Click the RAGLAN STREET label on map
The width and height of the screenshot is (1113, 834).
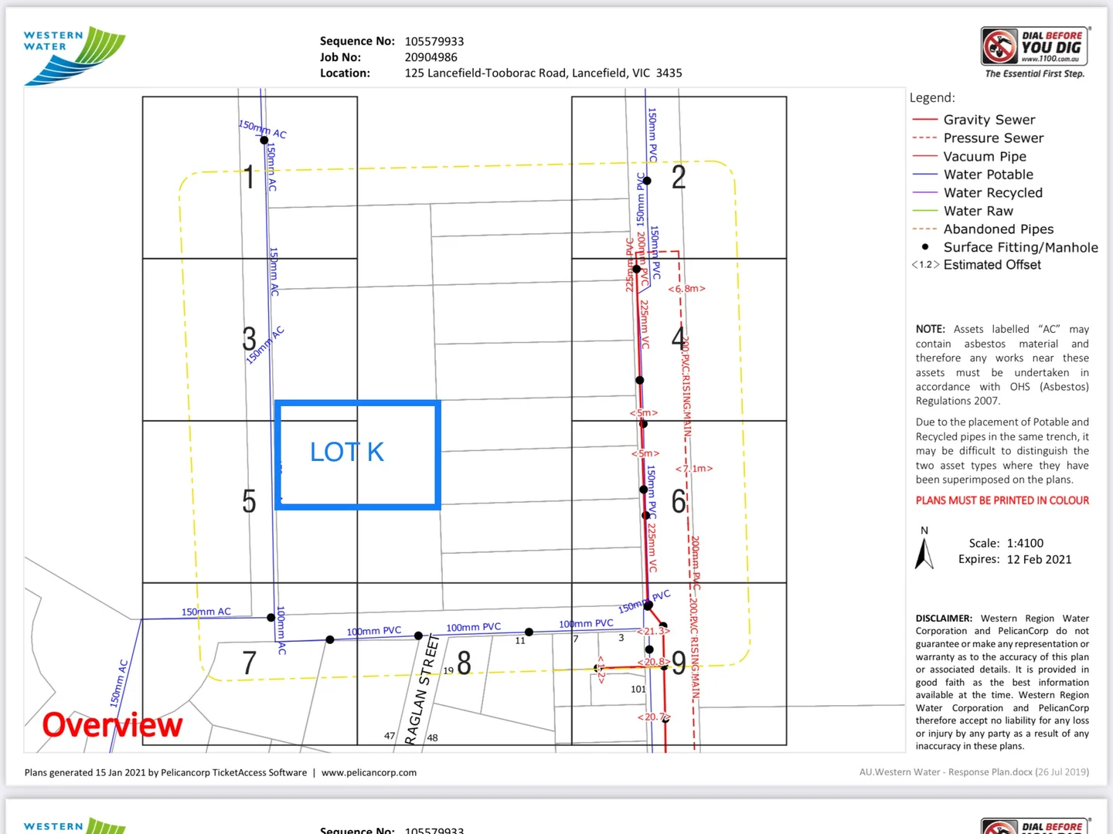pyautogui.click(x=422, y=690)
